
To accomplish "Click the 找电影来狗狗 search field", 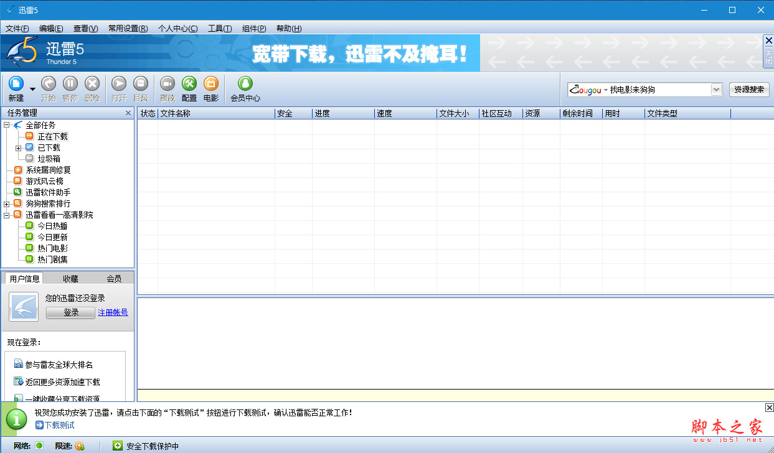I will (x=659, y=90).
